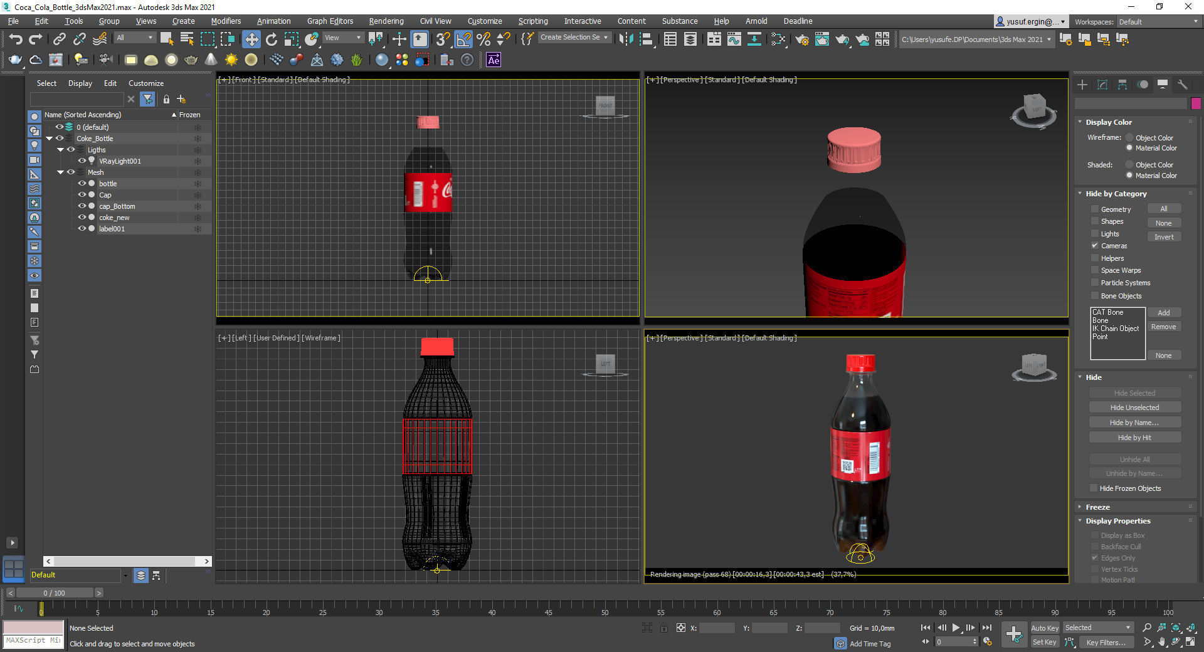Image resolution: width=1204 pixels, height=652 pixels.
Task: Open the Graph Editors menu
Action: tap(330, 21)
